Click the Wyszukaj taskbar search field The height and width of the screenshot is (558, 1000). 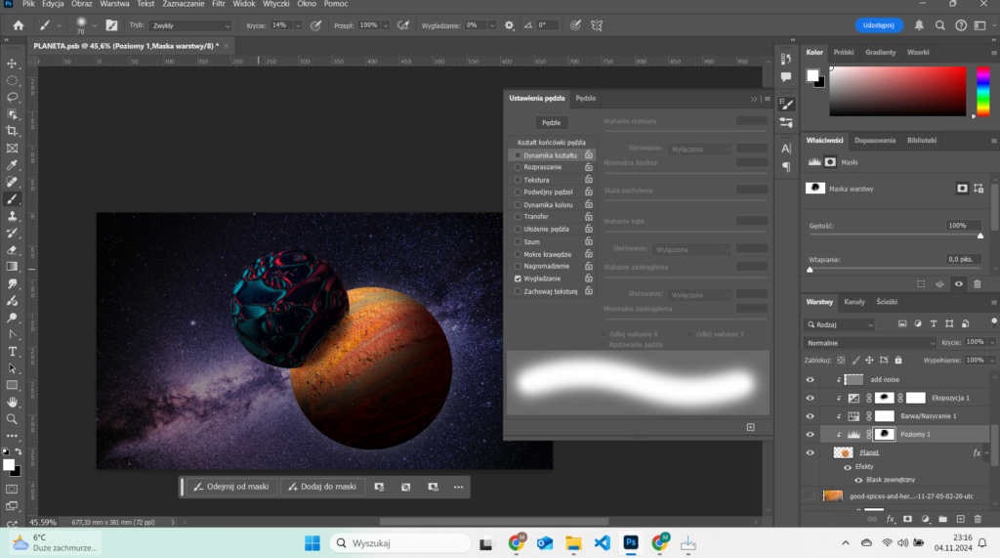pos(400,543)
